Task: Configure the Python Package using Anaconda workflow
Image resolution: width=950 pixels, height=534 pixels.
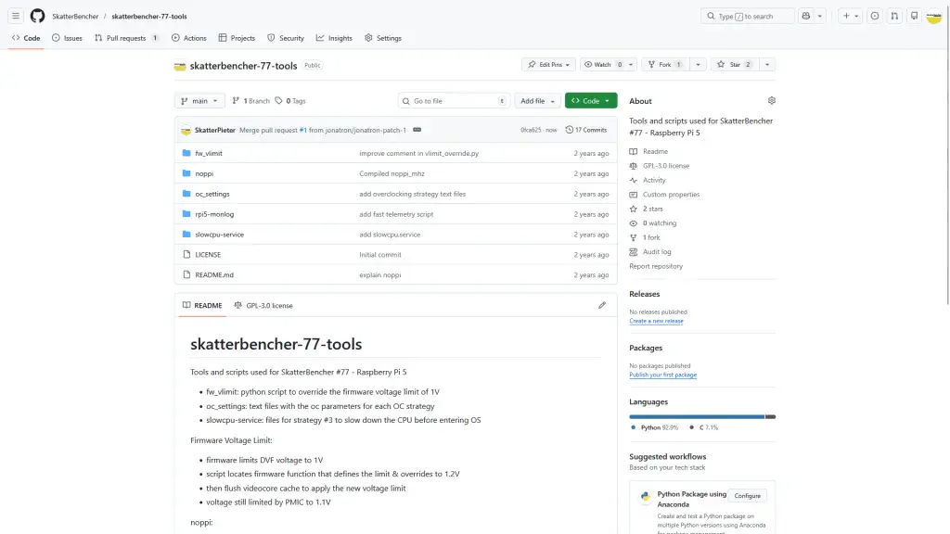Action: click(748, 495)
